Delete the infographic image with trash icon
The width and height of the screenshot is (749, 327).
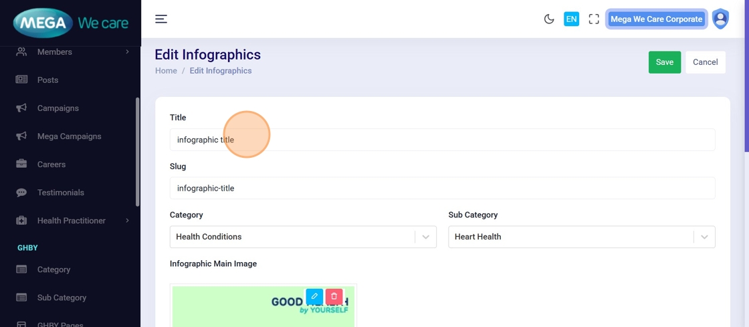click(x=334, y=296)
